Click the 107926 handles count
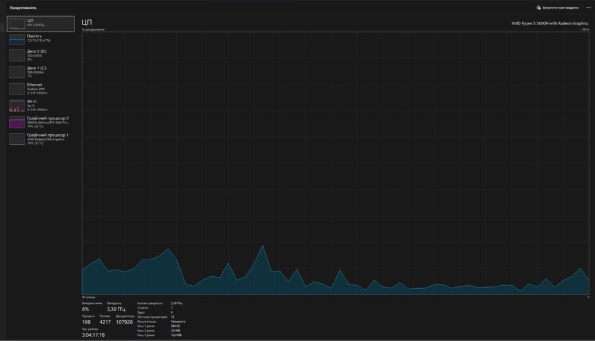The height and width of the screenshot is (341, 595). click(124, 322)
